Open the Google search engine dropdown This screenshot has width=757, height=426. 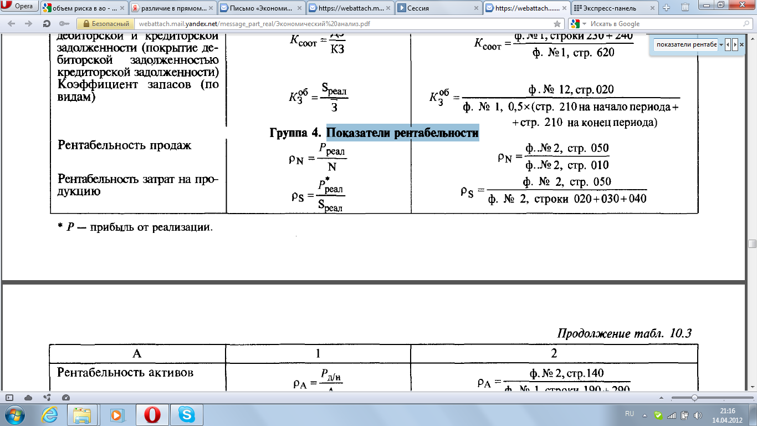click(577, 24)
